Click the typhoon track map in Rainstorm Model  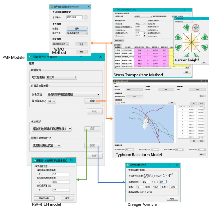point(144,124)
